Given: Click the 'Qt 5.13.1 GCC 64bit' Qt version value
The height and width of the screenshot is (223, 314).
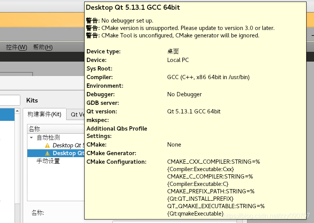Looking at the screenshot, I should click(x=194, y=111).
